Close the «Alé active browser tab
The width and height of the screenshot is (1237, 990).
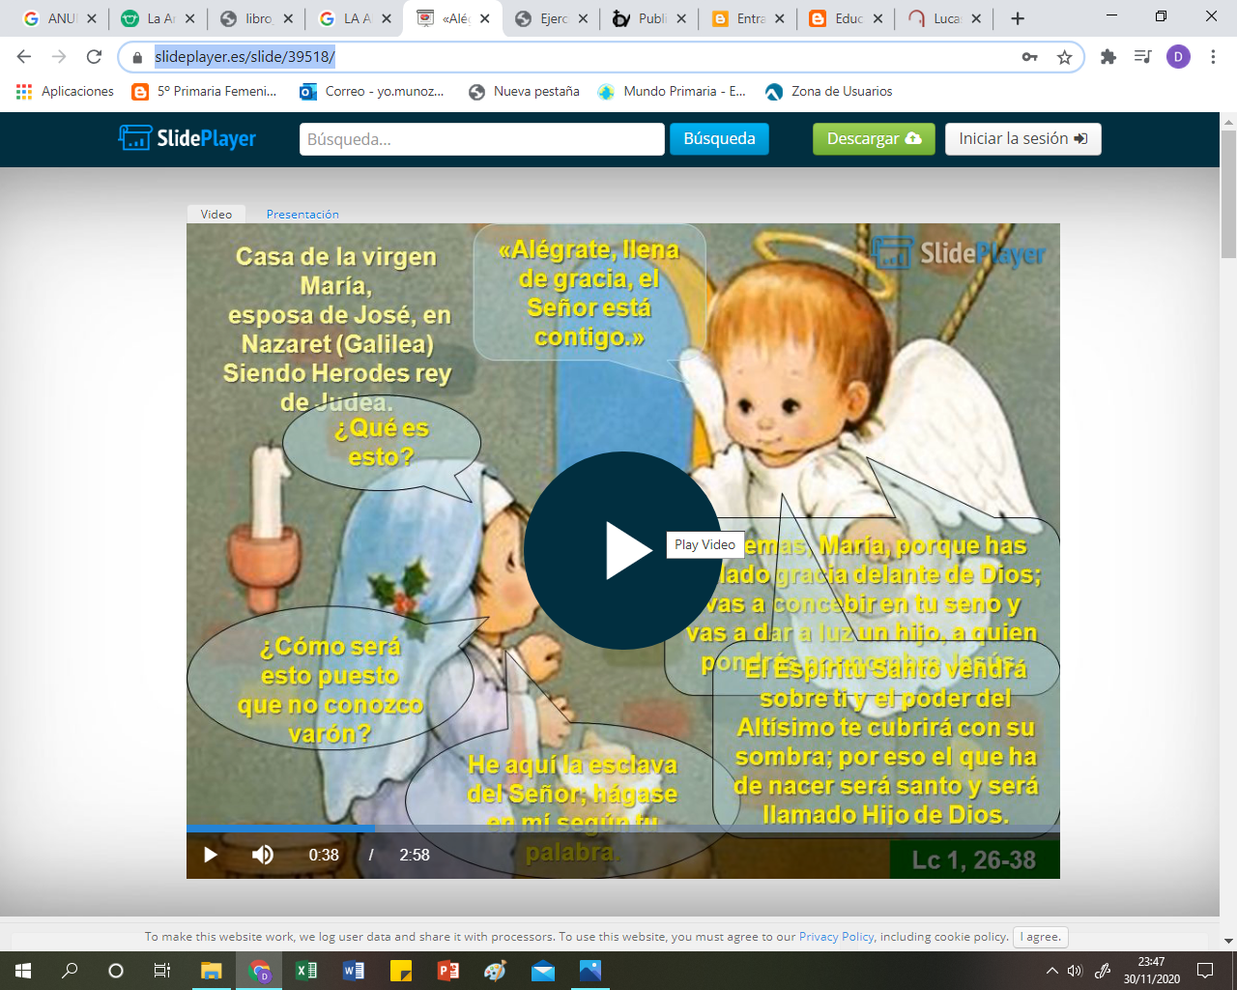(x=484, y=18)
